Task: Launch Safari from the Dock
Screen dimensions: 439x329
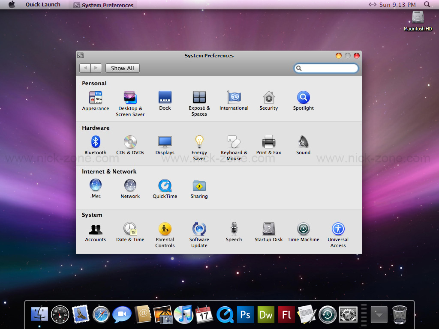Action: [101, 314]
